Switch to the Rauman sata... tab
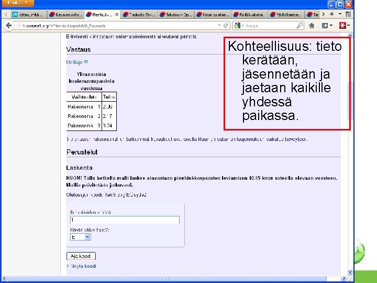The height and width of the screenshot is (283, 377). (x=65, y=15)
